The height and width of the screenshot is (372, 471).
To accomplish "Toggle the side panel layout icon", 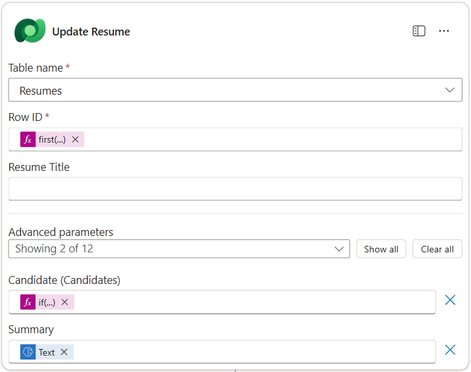I will click(x=419, y=31).
